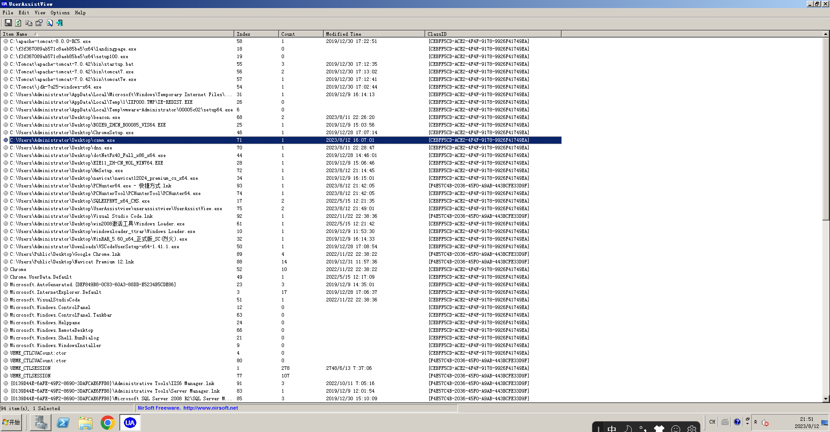Open the blue help icon in system tray
830x432 pixels.
click(x=737, y=422)
